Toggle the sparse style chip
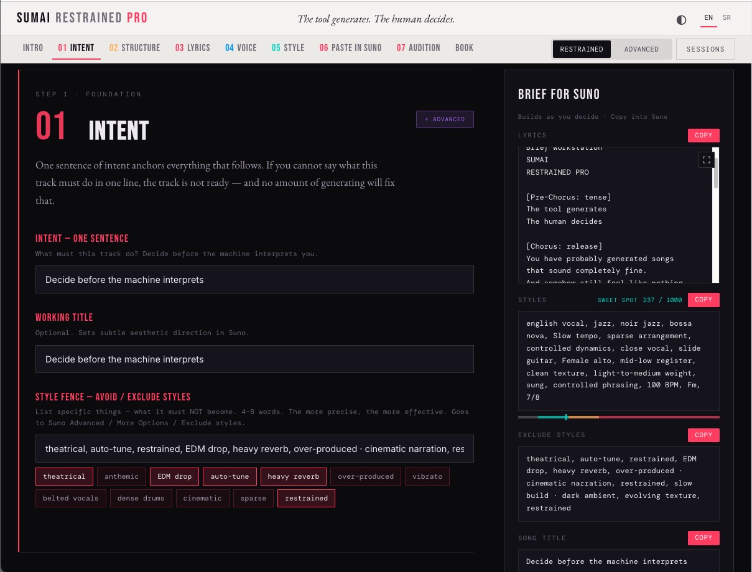Viewport: 752px width, 572px height. pyautogui.click(x=253, y=499)
